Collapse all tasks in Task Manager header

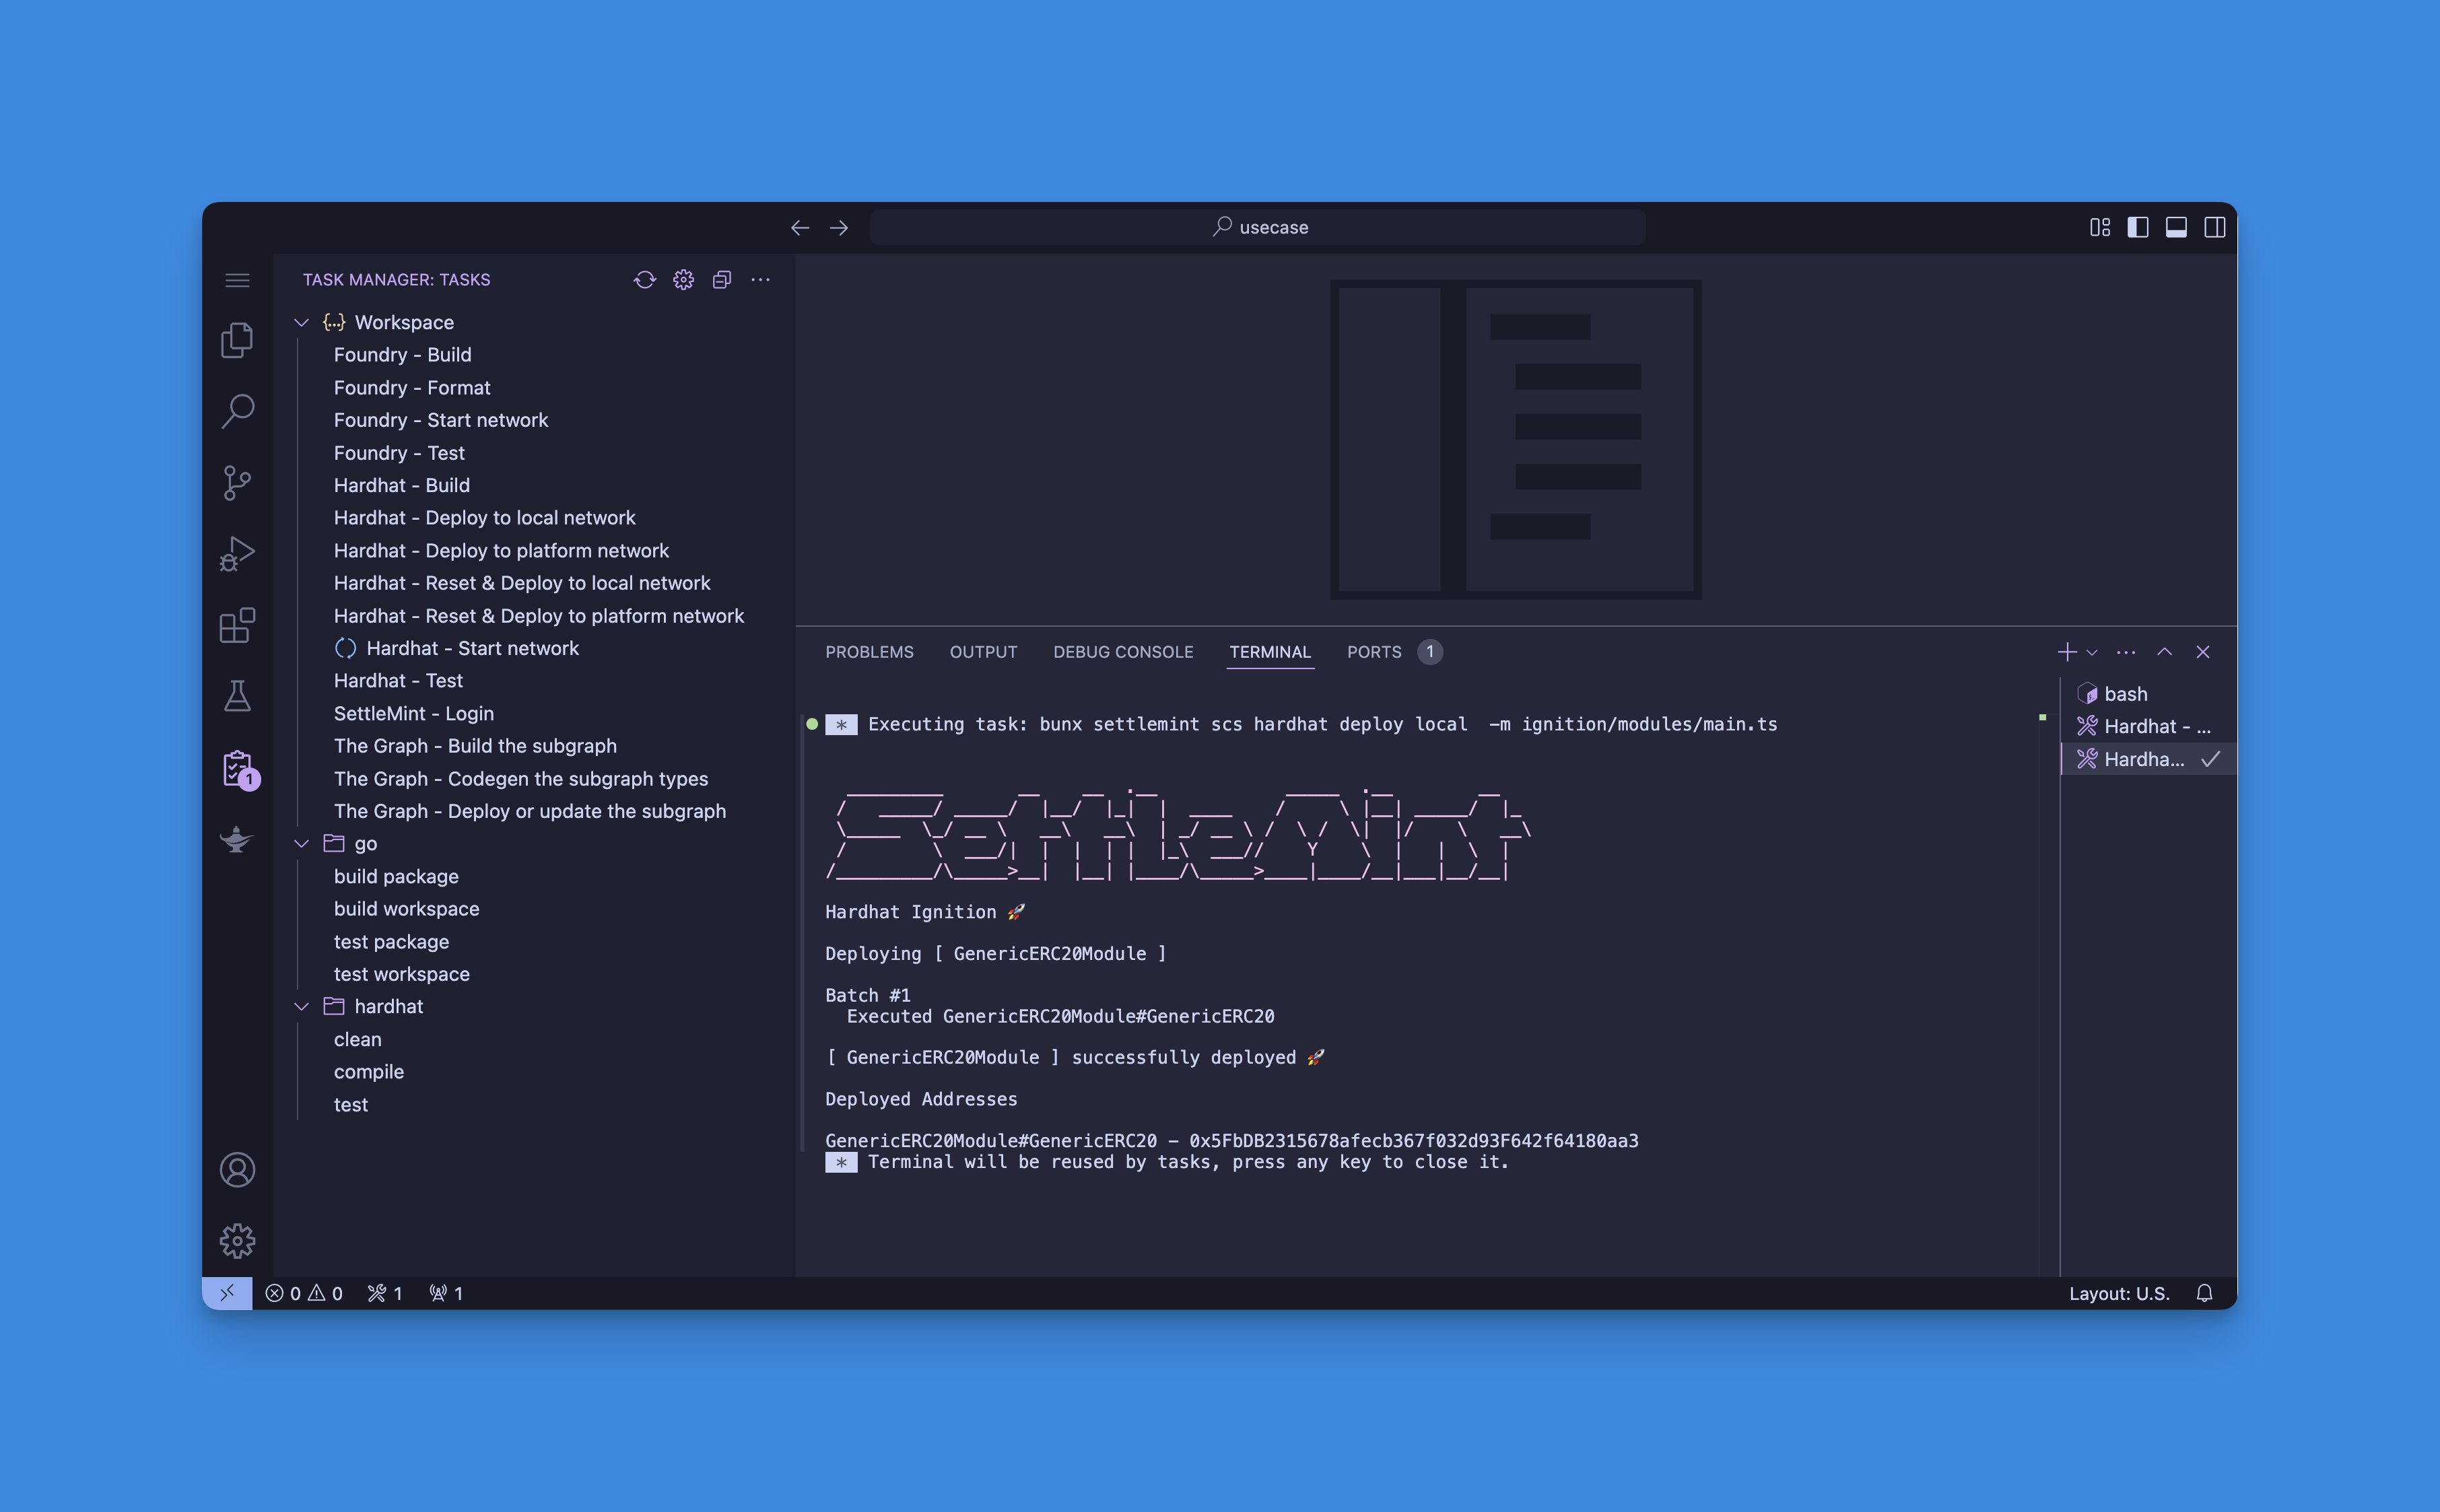pyautogui.click(x=722, y=280)
